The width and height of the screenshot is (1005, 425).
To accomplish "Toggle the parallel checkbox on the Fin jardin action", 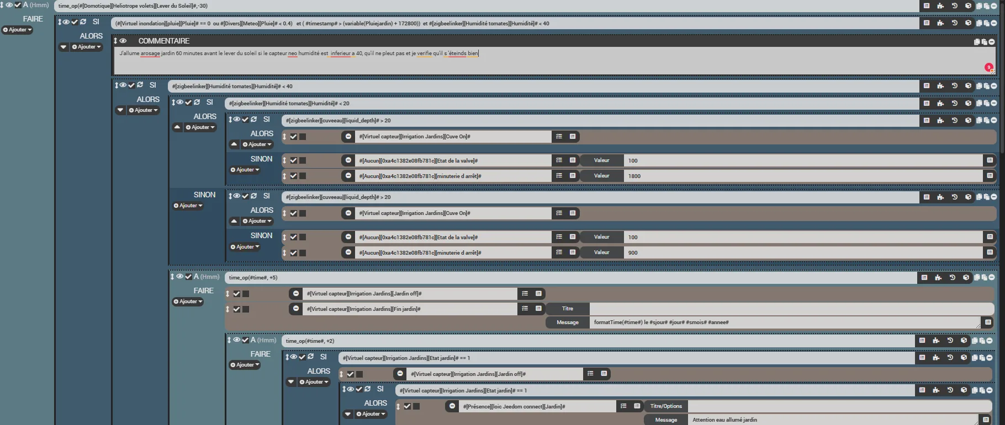I will (x=246, y=309).
